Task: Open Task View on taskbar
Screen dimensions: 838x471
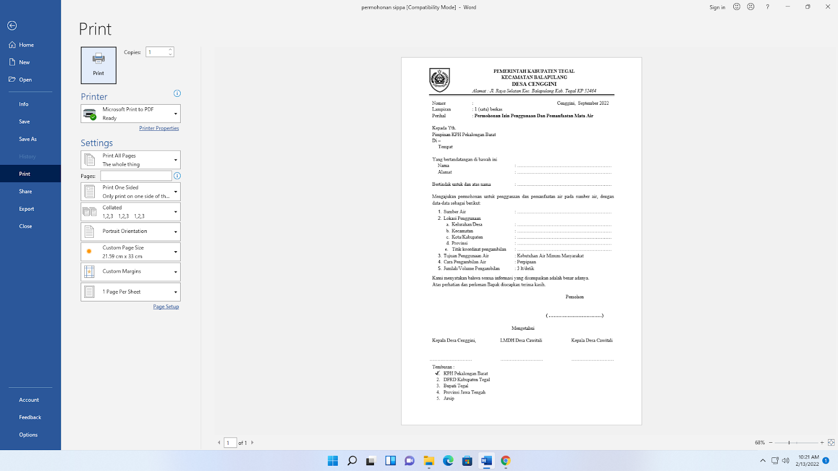Action: 371,461
